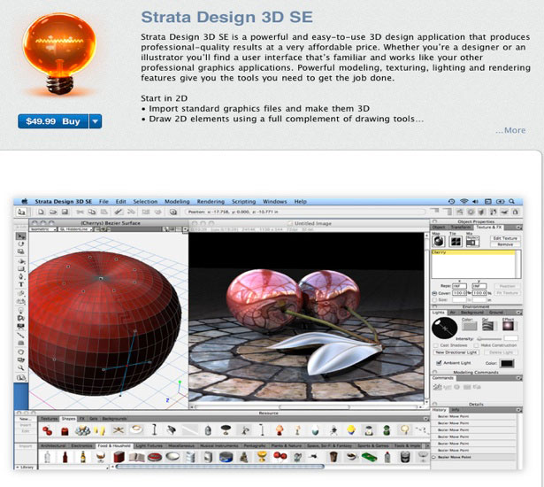The image size is (544, 487).
Task: Click the Edit Texture button
Action: click(505, 238)
